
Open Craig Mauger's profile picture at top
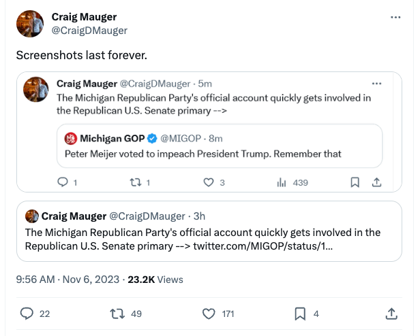30,23
